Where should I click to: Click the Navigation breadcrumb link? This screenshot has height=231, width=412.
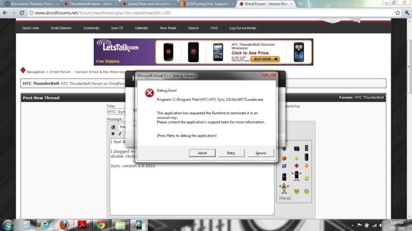point(35,72)
